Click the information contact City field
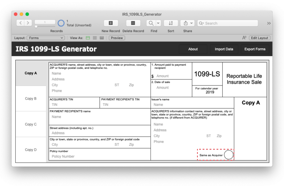 tap(179, 136)
